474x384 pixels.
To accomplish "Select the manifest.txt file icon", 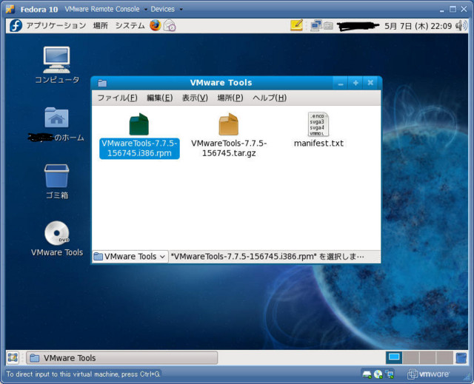I will tap(318, 124).
